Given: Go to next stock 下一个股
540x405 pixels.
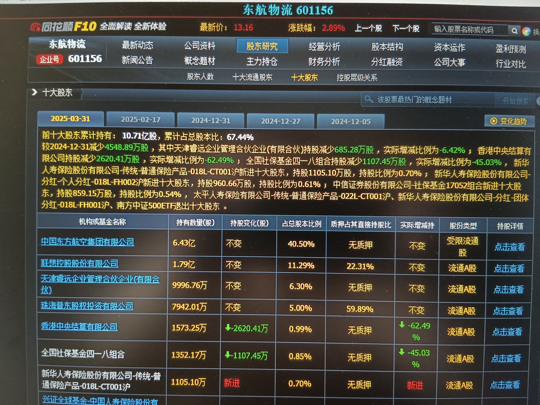Looking at the screenshot, I should pos(406,29).
